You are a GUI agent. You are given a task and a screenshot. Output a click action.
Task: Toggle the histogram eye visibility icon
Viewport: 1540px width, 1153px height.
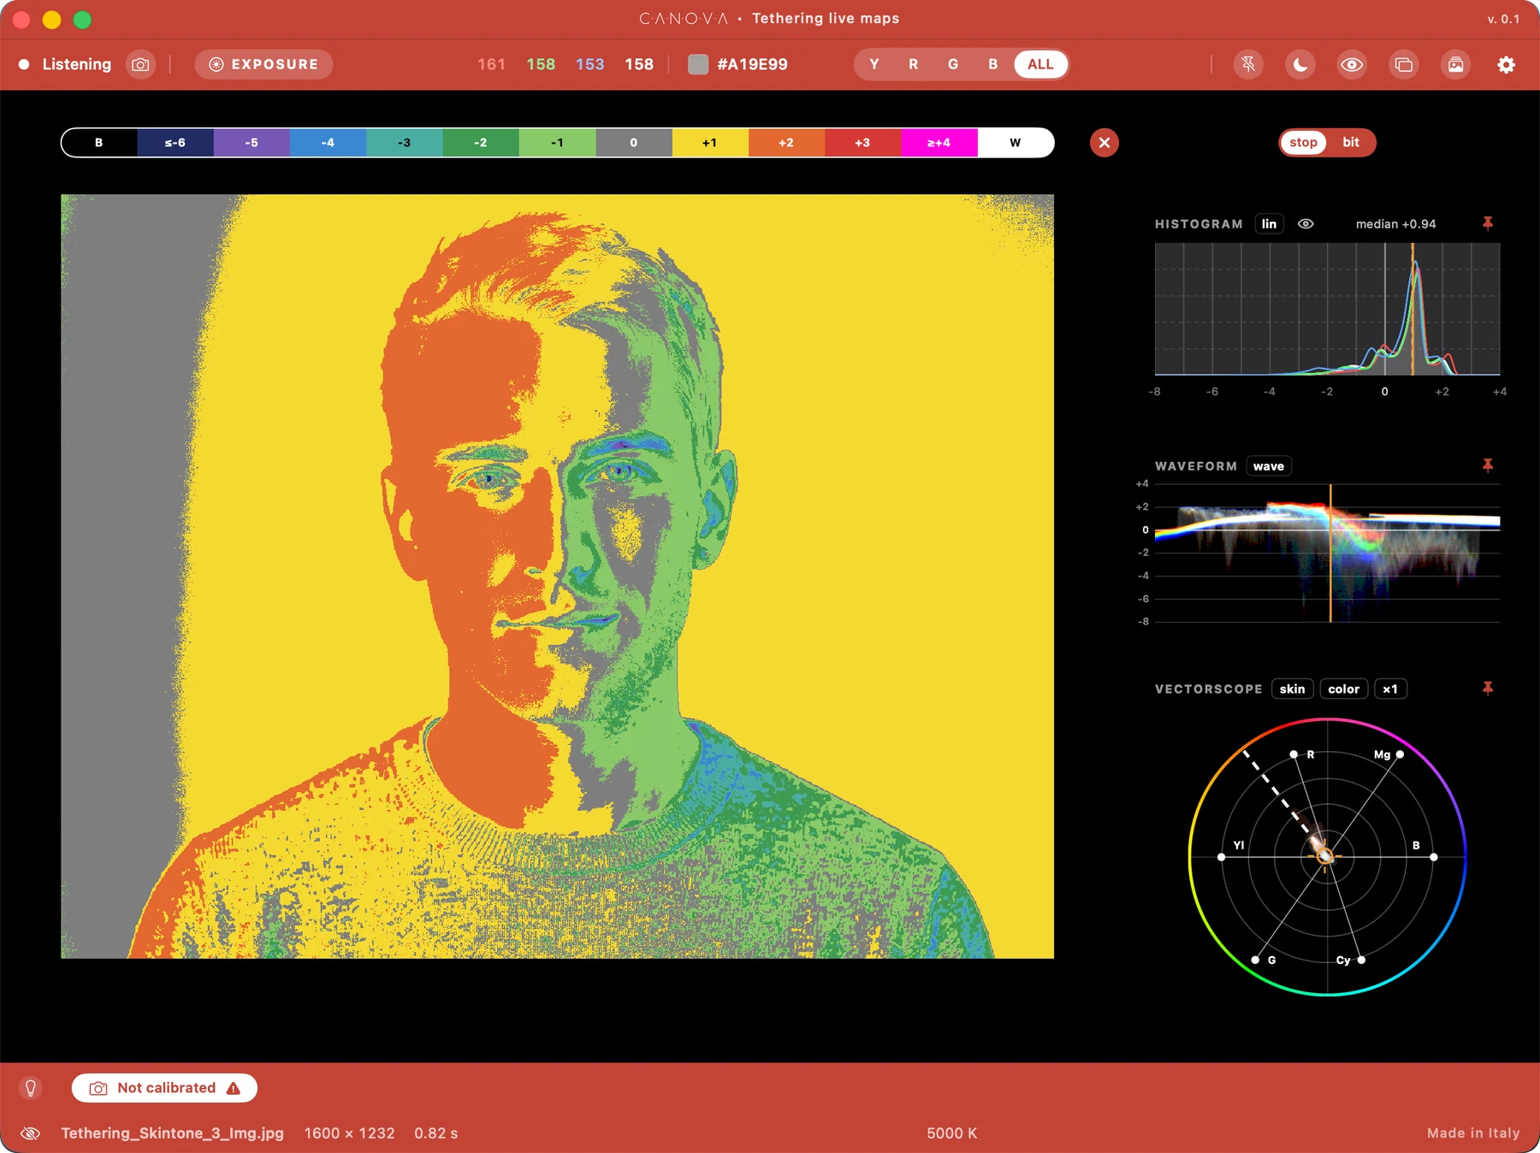pos(1306,224)
